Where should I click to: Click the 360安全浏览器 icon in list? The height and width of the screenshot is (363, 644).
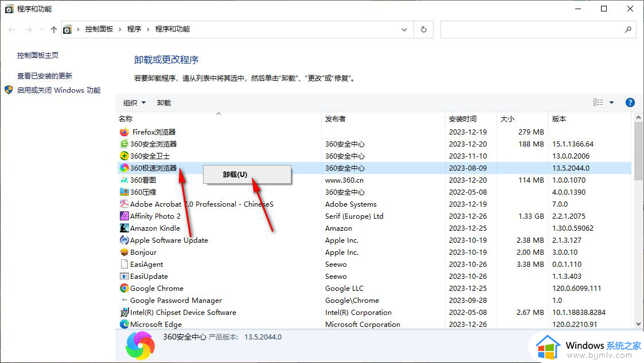[124, 144]
